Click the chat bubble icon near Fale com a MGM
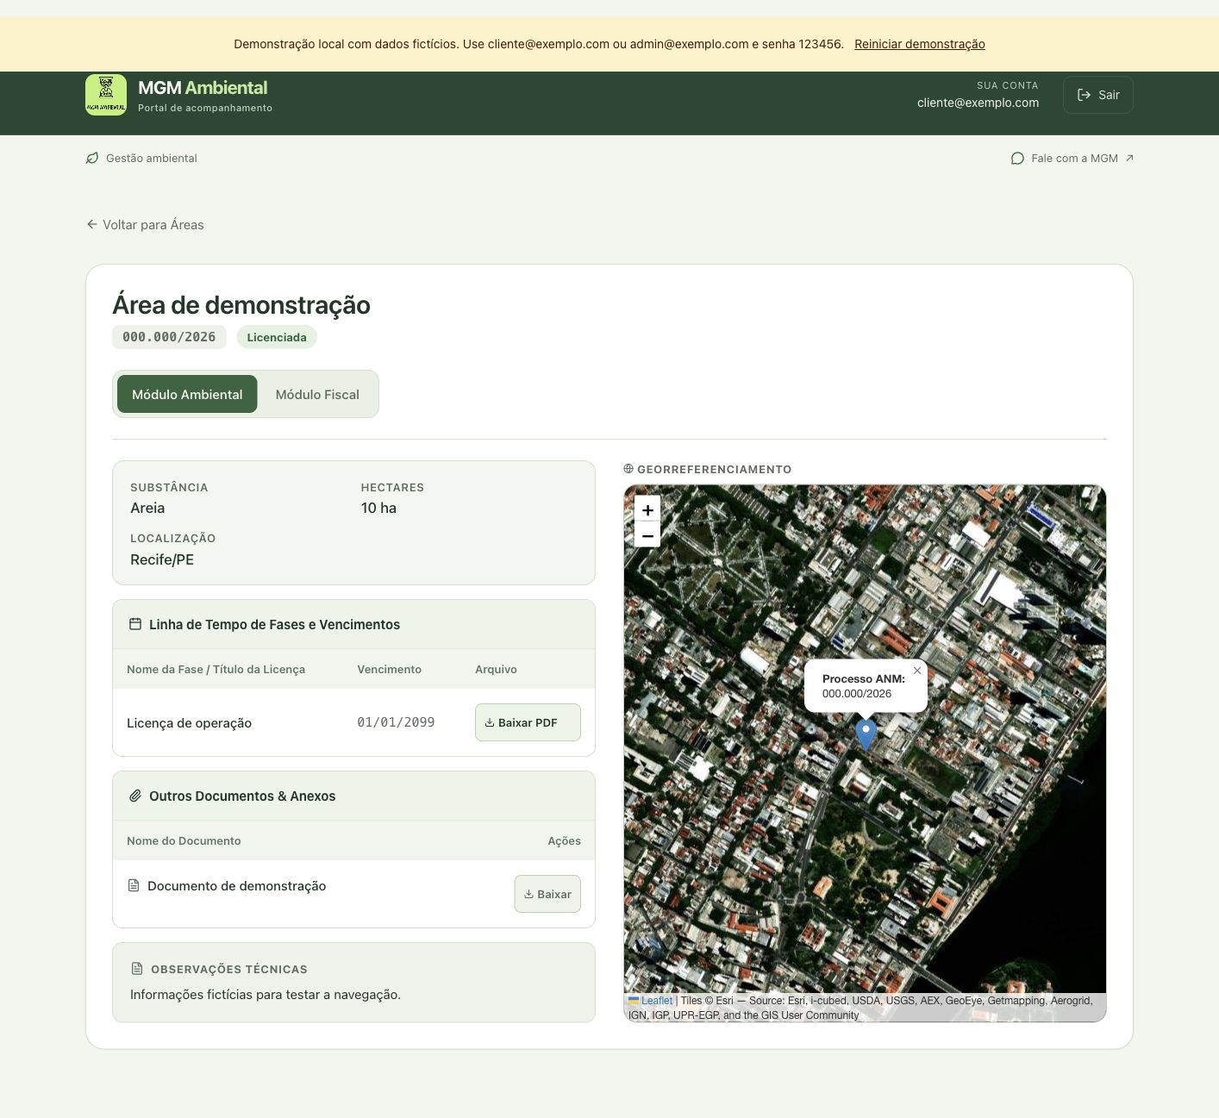The width and height of the screenshot is (1219, 1118). tap(1017, 159)
